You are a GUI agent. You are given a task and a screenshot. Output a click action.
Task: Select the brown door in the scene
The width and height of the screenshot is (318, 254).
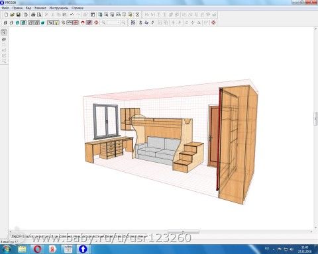[213, 136]
